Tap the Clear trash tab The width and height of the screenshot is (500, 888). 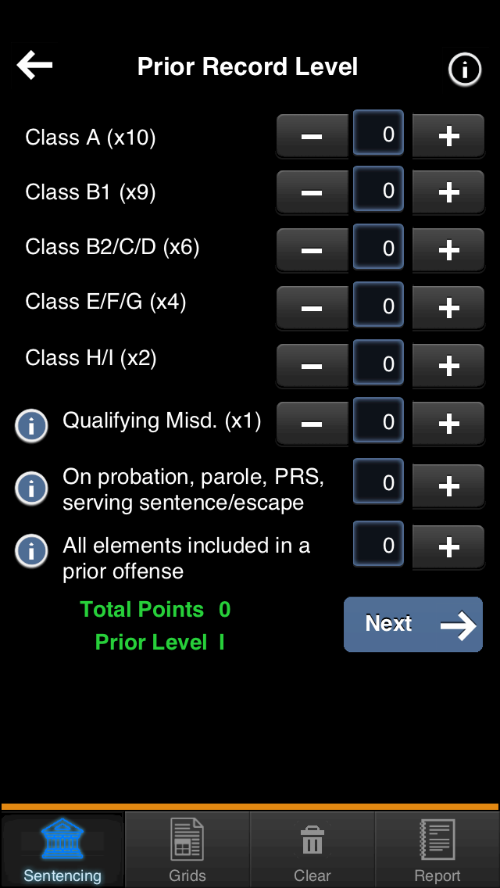coord(312,850)
